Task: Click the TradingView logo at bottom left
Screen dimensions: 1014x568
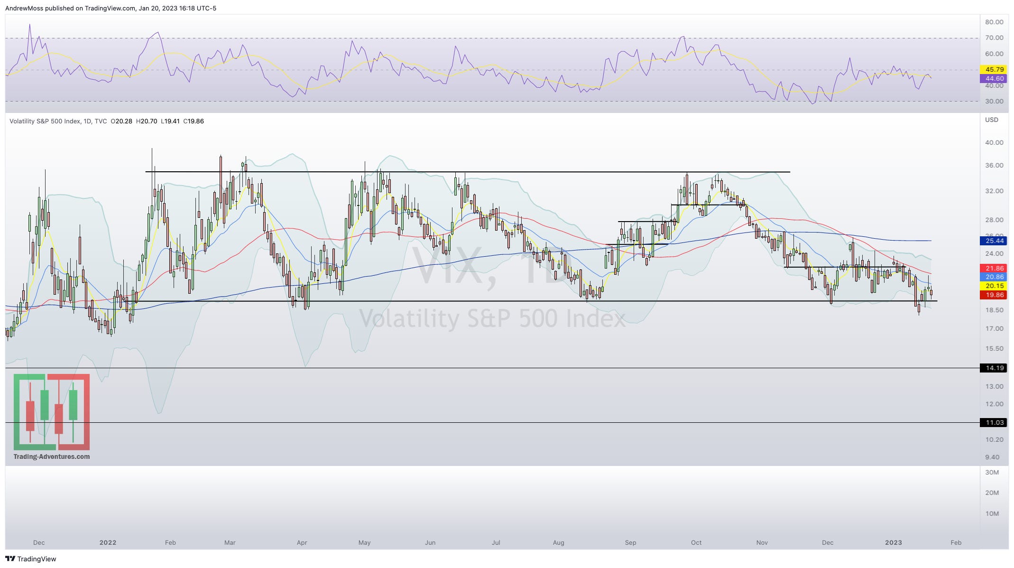Action: [31, 559]
